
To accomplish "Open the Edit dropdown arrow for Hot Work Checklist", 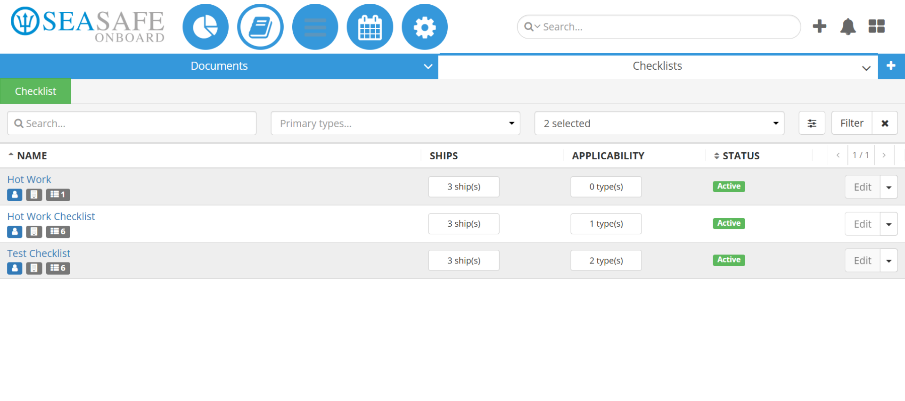I will coord(889,224).
